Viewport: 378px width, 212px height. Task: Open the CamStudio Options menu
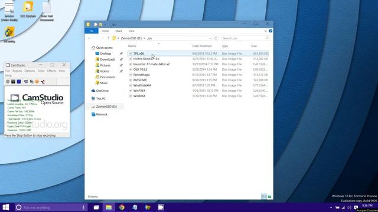(30, 71)
